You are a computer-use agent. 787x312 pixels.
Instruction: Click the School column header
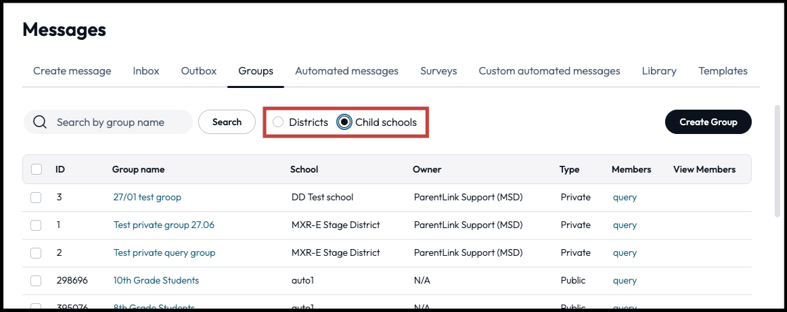(304, 170)
